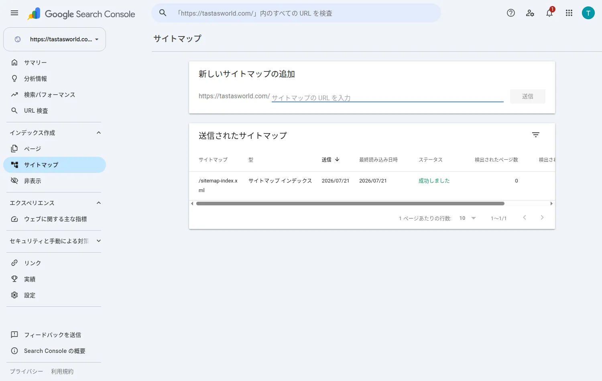Viewport: 602px width, 381px height.
Task: Click the feedback speech bubble icon
Action: [14, 335]
